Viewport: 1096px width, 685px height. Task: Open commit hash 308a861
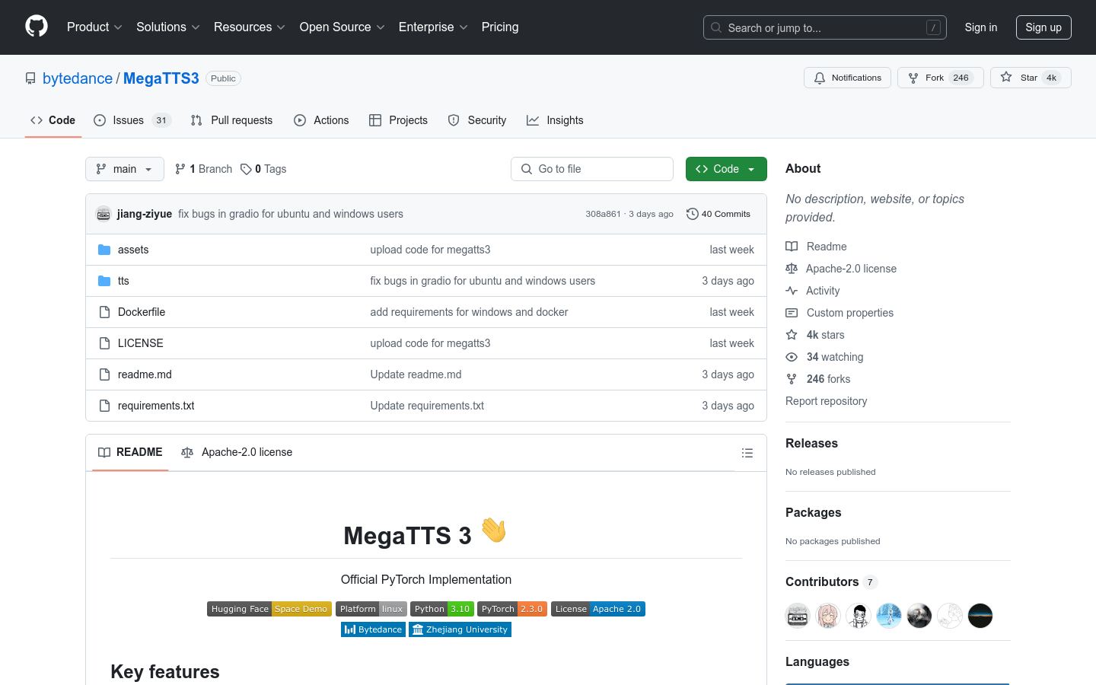tap(603, 214)
